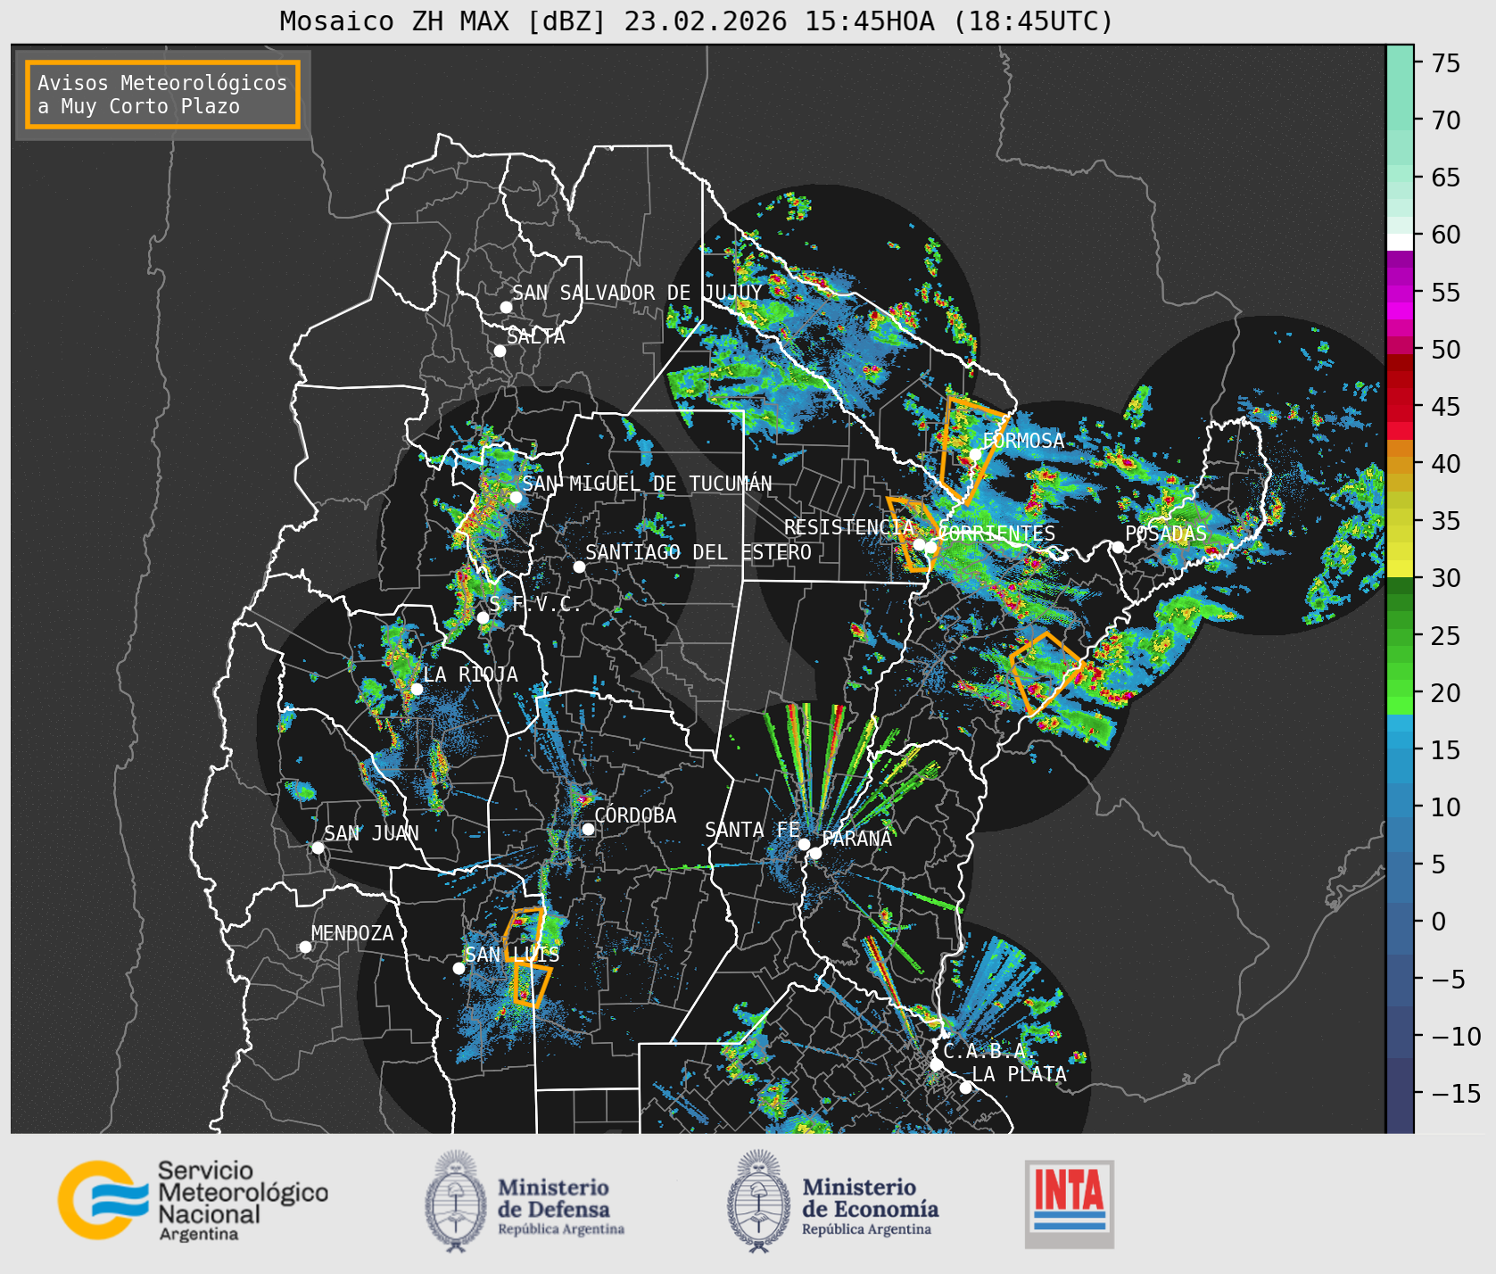Click the map title Mosaico ZH MAX text
Image resolution: width=1496 pixels, height=1274 pixels.
(697, 21)
